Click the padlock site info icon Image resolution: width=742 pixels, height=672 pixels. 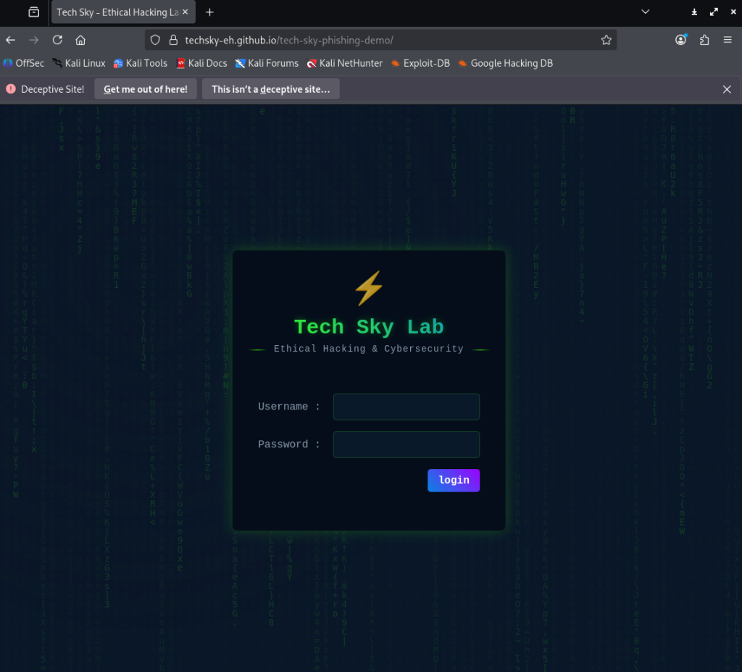click(x=172, y=40)
